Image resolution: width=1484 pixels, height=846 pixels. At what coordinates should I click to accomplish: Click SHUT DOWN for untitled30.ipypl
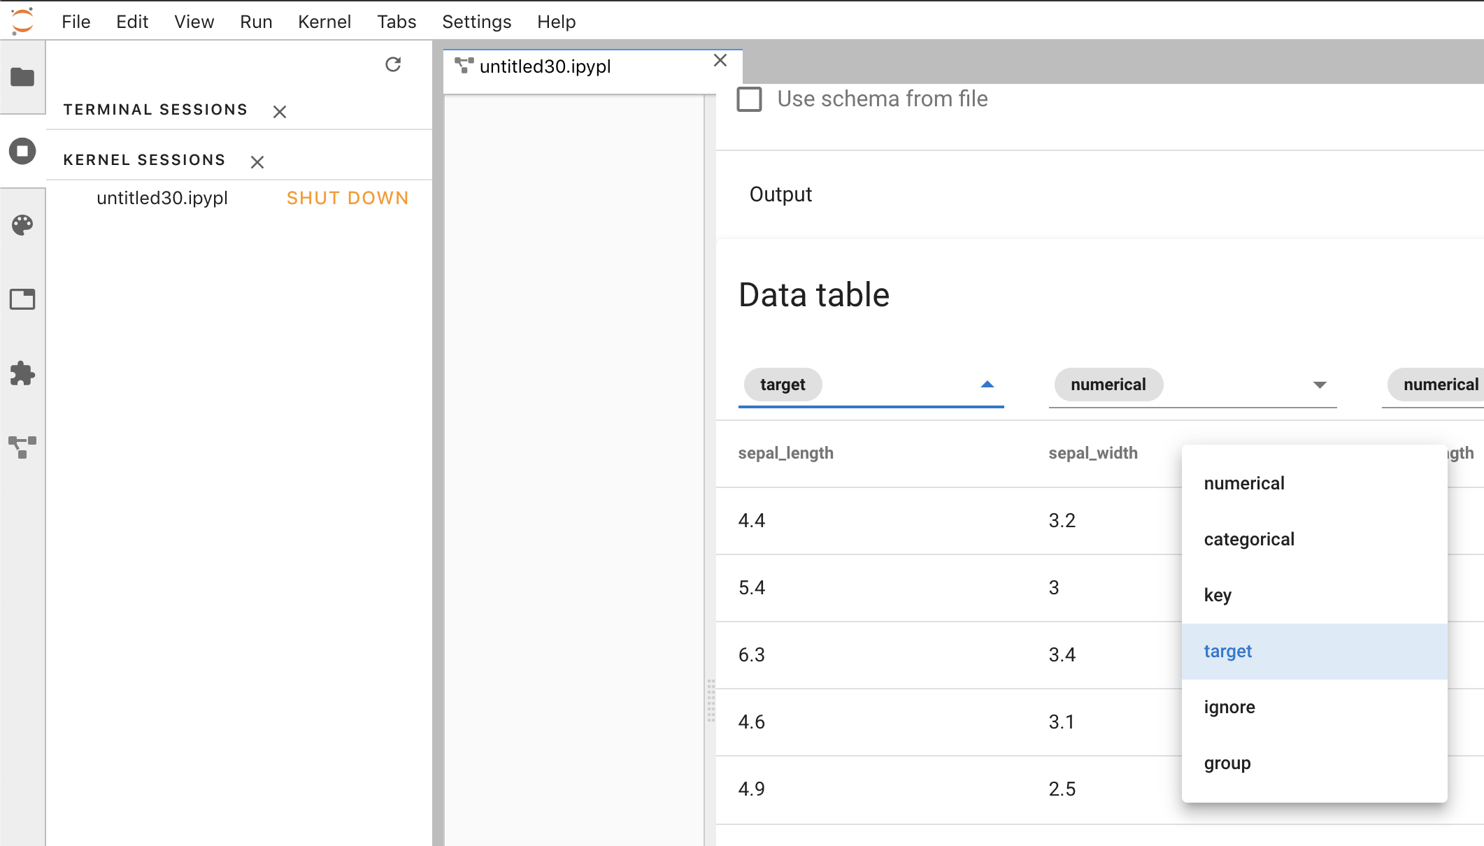click(x=348, y=198)
